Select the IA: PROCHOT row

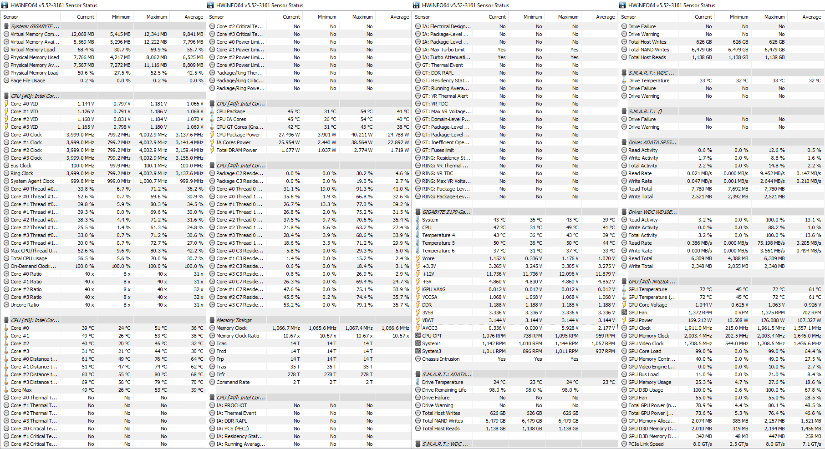(309, 405)
